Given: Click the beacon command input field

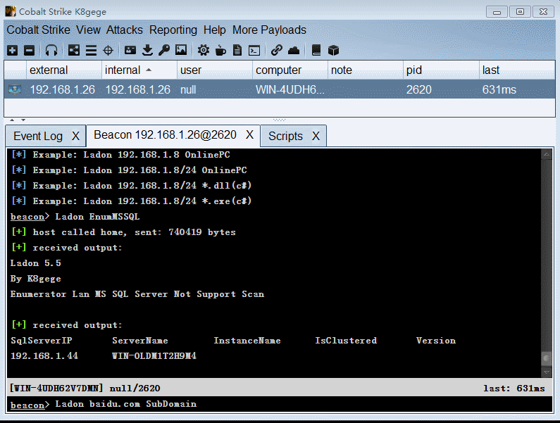Looking at the screenshot, I should click(279, 404).
